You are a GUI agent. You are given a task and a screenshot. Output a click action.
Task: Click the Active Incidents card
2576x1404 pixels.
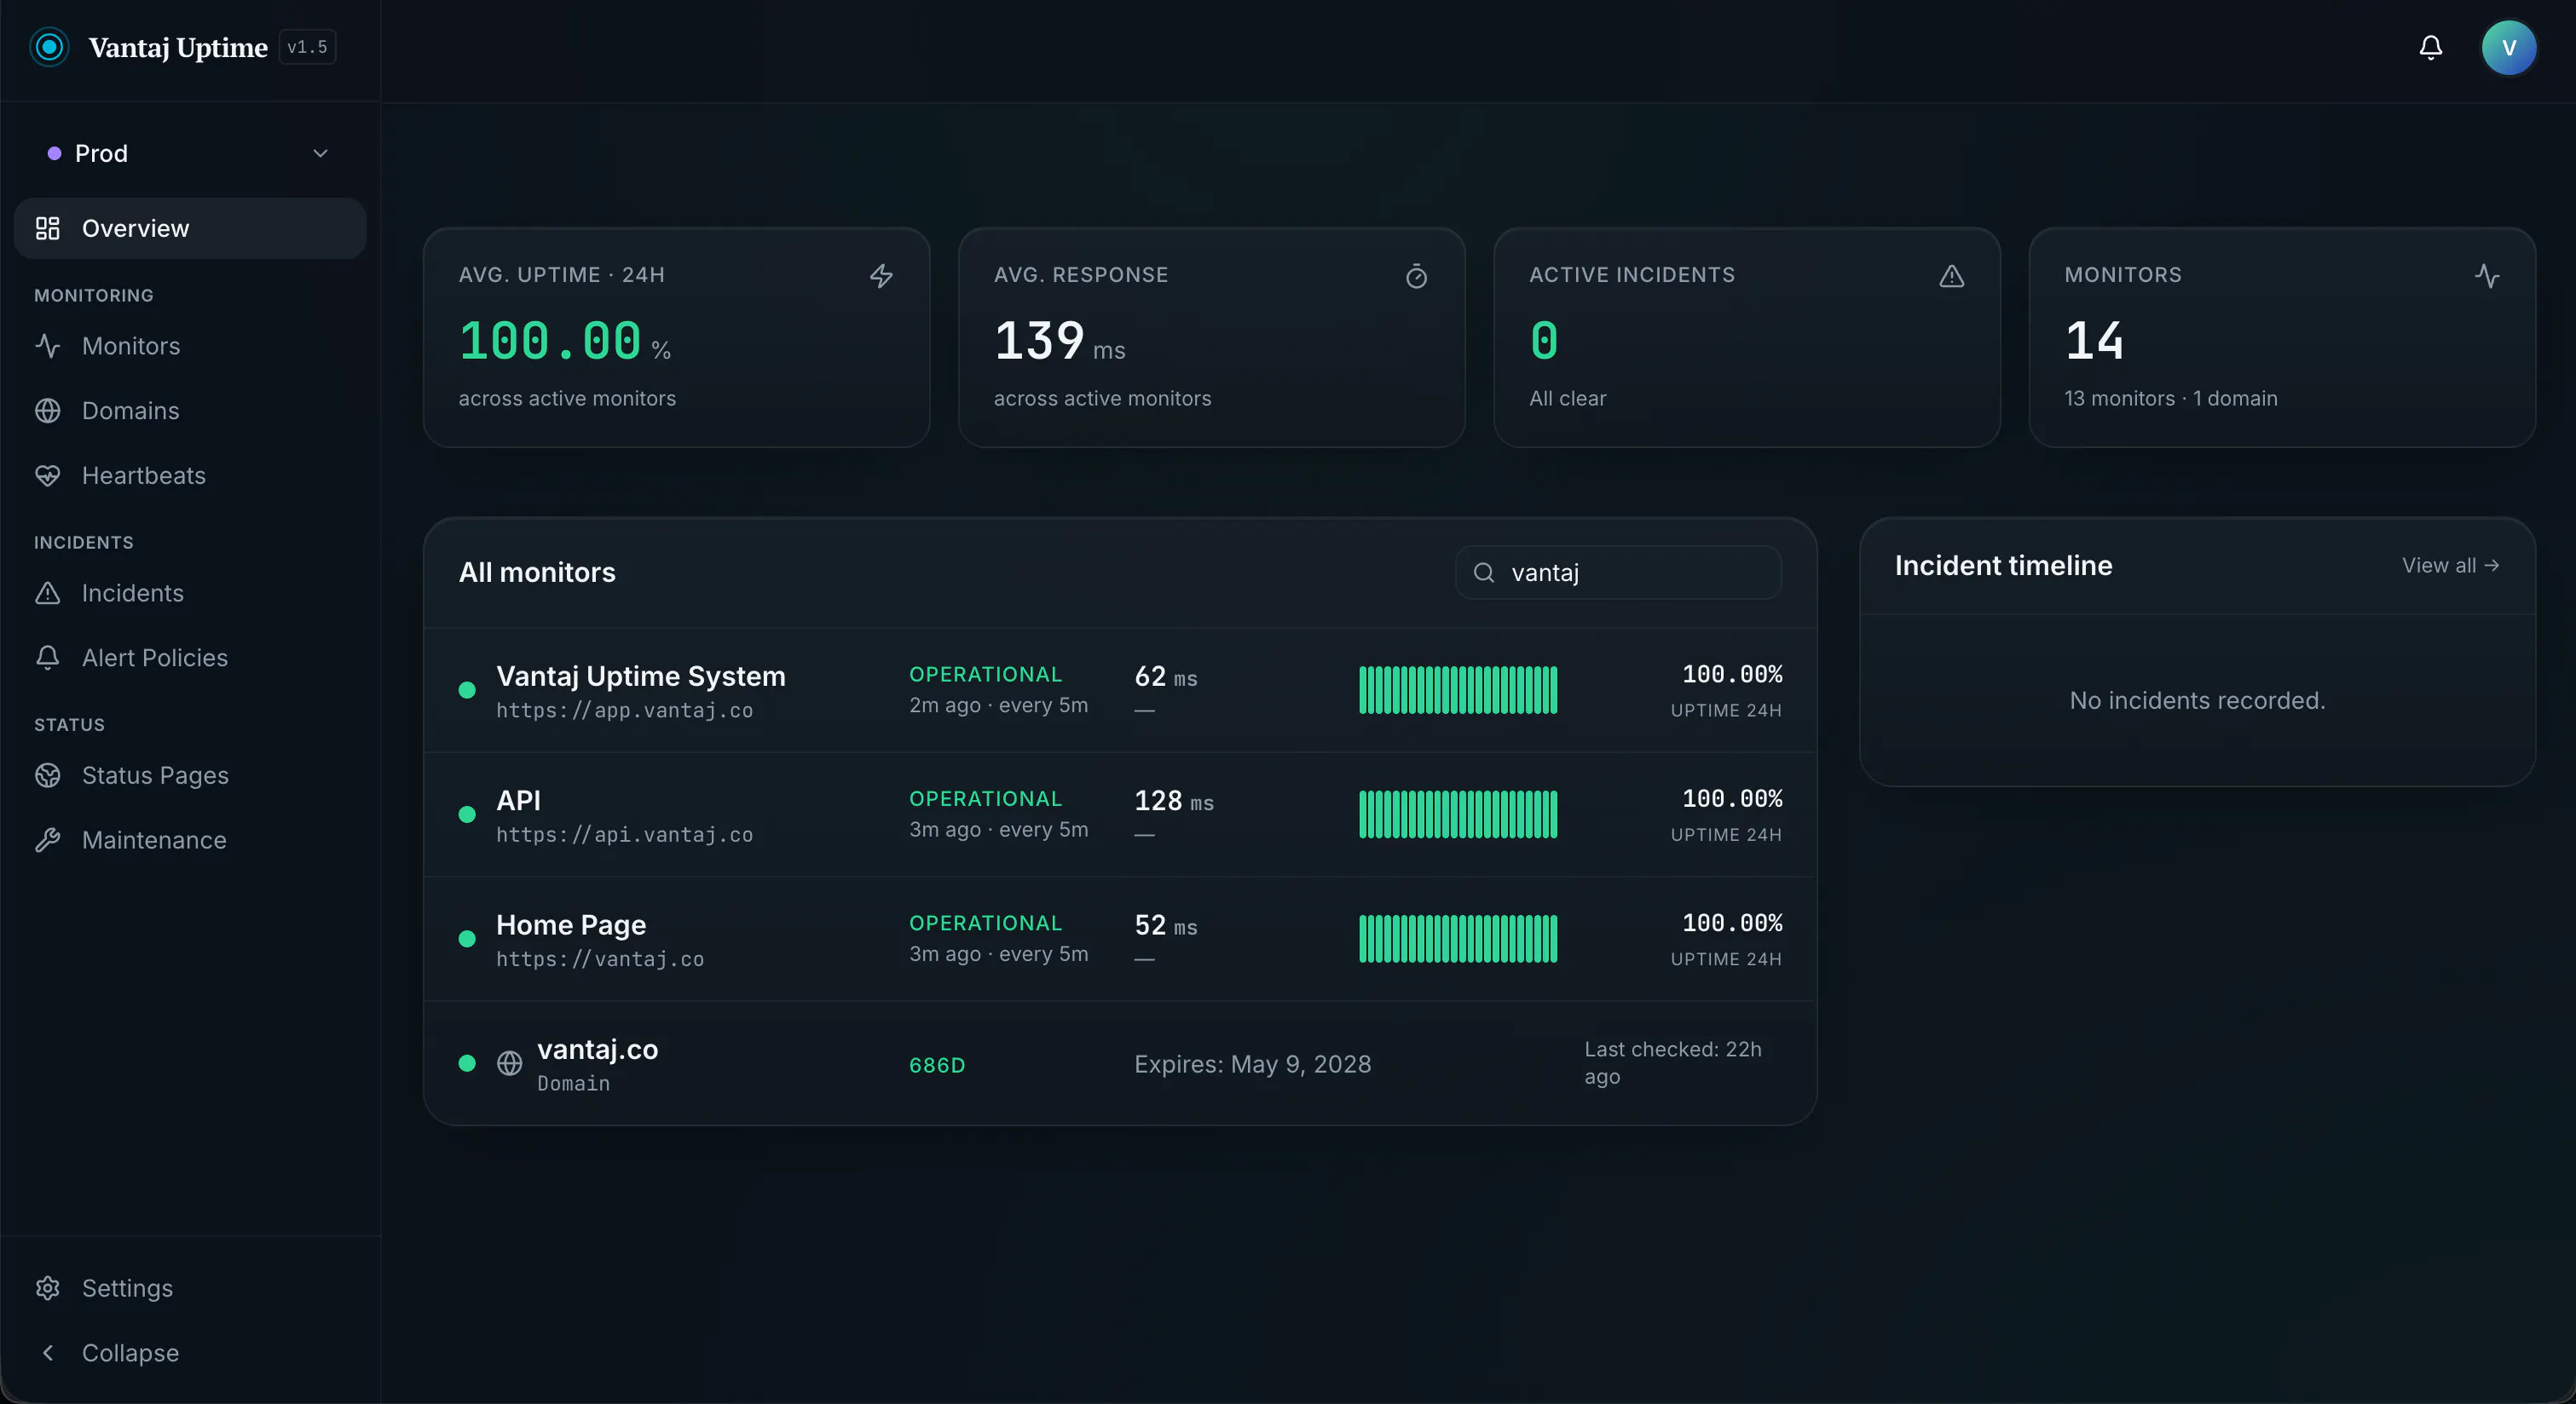tap(1747, 337)
